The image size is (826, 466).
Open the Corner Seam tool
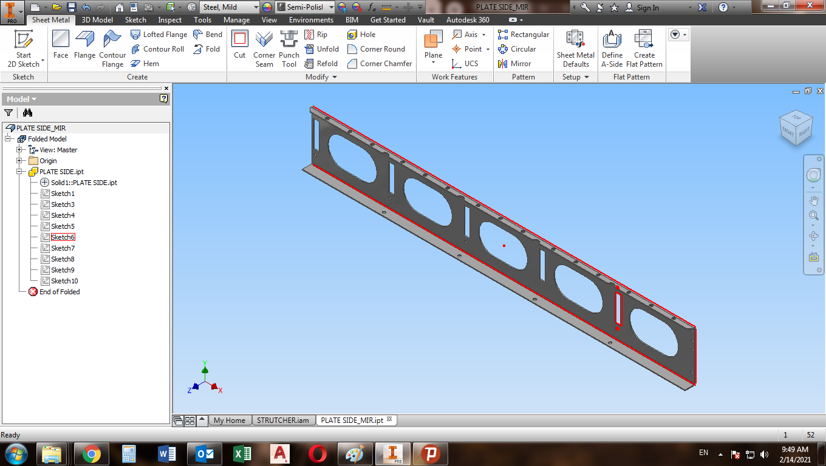tap(264, 49)
